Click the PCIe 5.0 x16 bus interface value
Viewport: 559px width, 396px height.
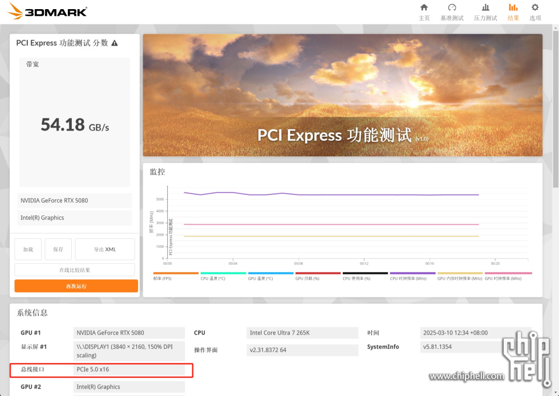tap(129, 369)
